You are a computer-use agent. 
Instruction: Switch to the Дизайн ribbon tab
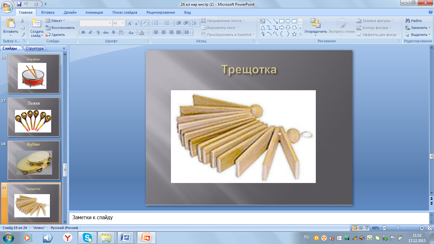click(x=70, y=12)
